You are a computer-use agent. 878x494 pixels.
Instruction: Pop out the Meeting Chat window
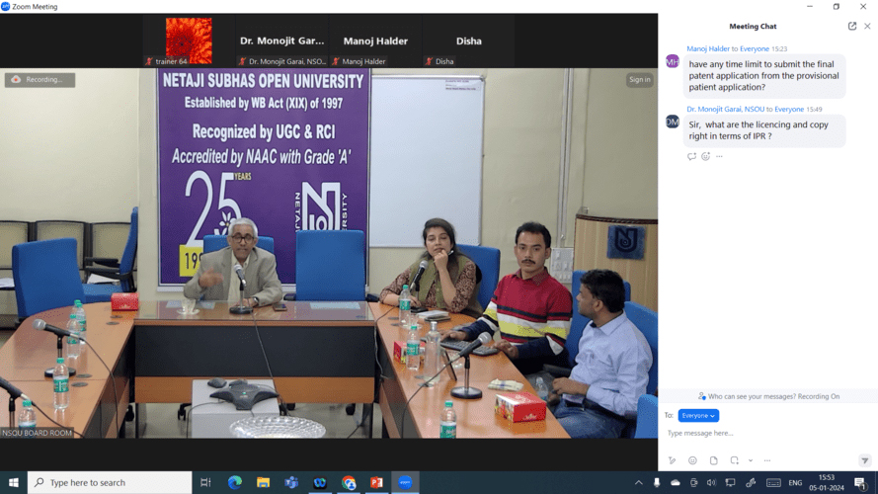click(852, 27)
